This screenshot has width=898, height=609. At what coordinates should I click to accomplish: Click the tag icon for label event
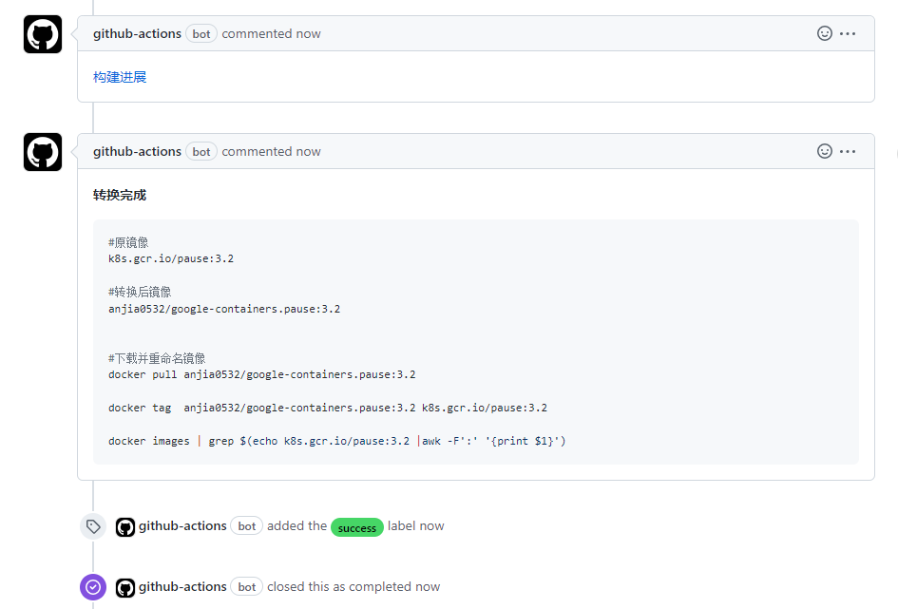tap(92, 526)
